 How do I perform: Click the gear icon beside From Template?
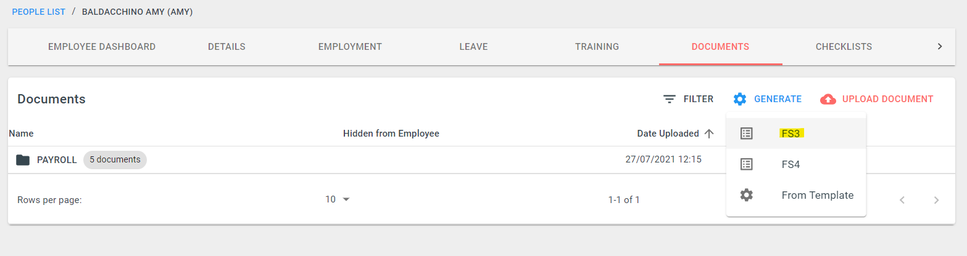pyautogui.click(x=747, y=195)
